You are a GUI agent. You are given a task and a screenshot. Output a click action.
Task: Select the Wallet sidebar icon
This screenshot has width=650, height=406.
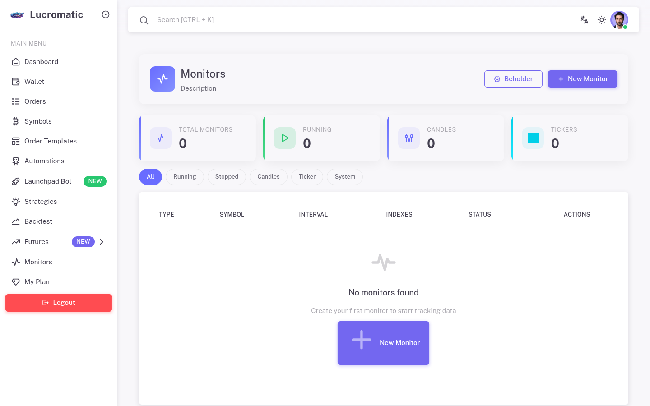(x=16, y=82)
